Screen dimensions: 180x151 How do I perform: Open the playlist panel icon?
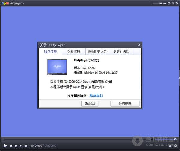[x=170, y=146]
